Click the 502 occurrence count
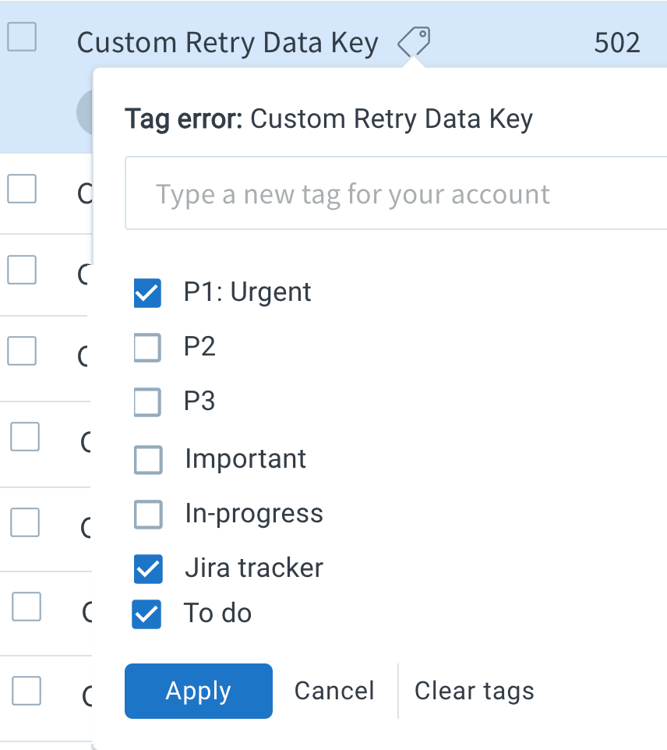667x750 pixels. click(x=616, y=42)
